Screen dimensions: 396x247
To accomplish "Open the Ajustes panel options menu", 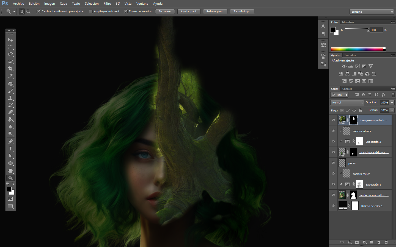I will (x=393, y=55).
